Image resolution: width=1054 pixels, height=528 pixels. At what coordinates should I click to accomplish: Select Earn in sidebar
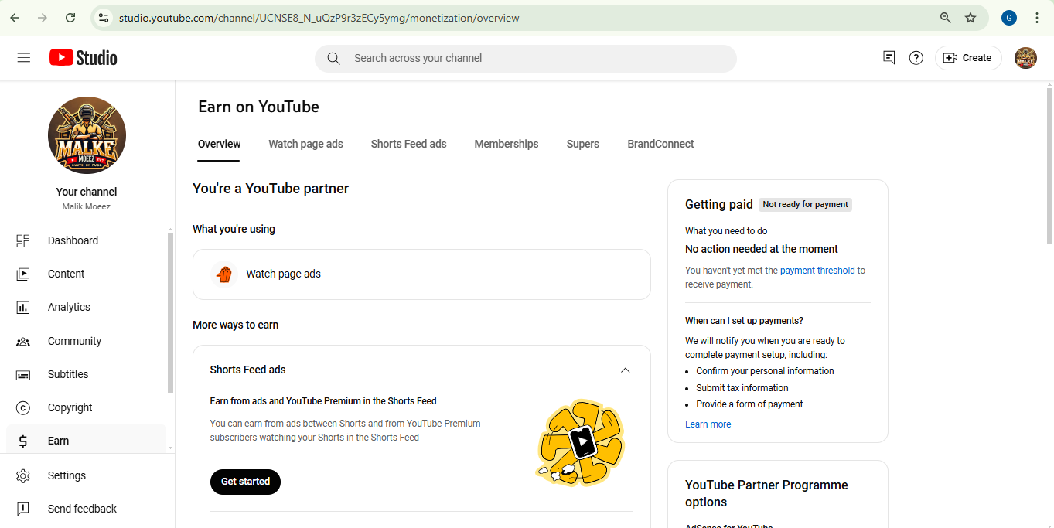pyautogui.click(x=87, y=441)
